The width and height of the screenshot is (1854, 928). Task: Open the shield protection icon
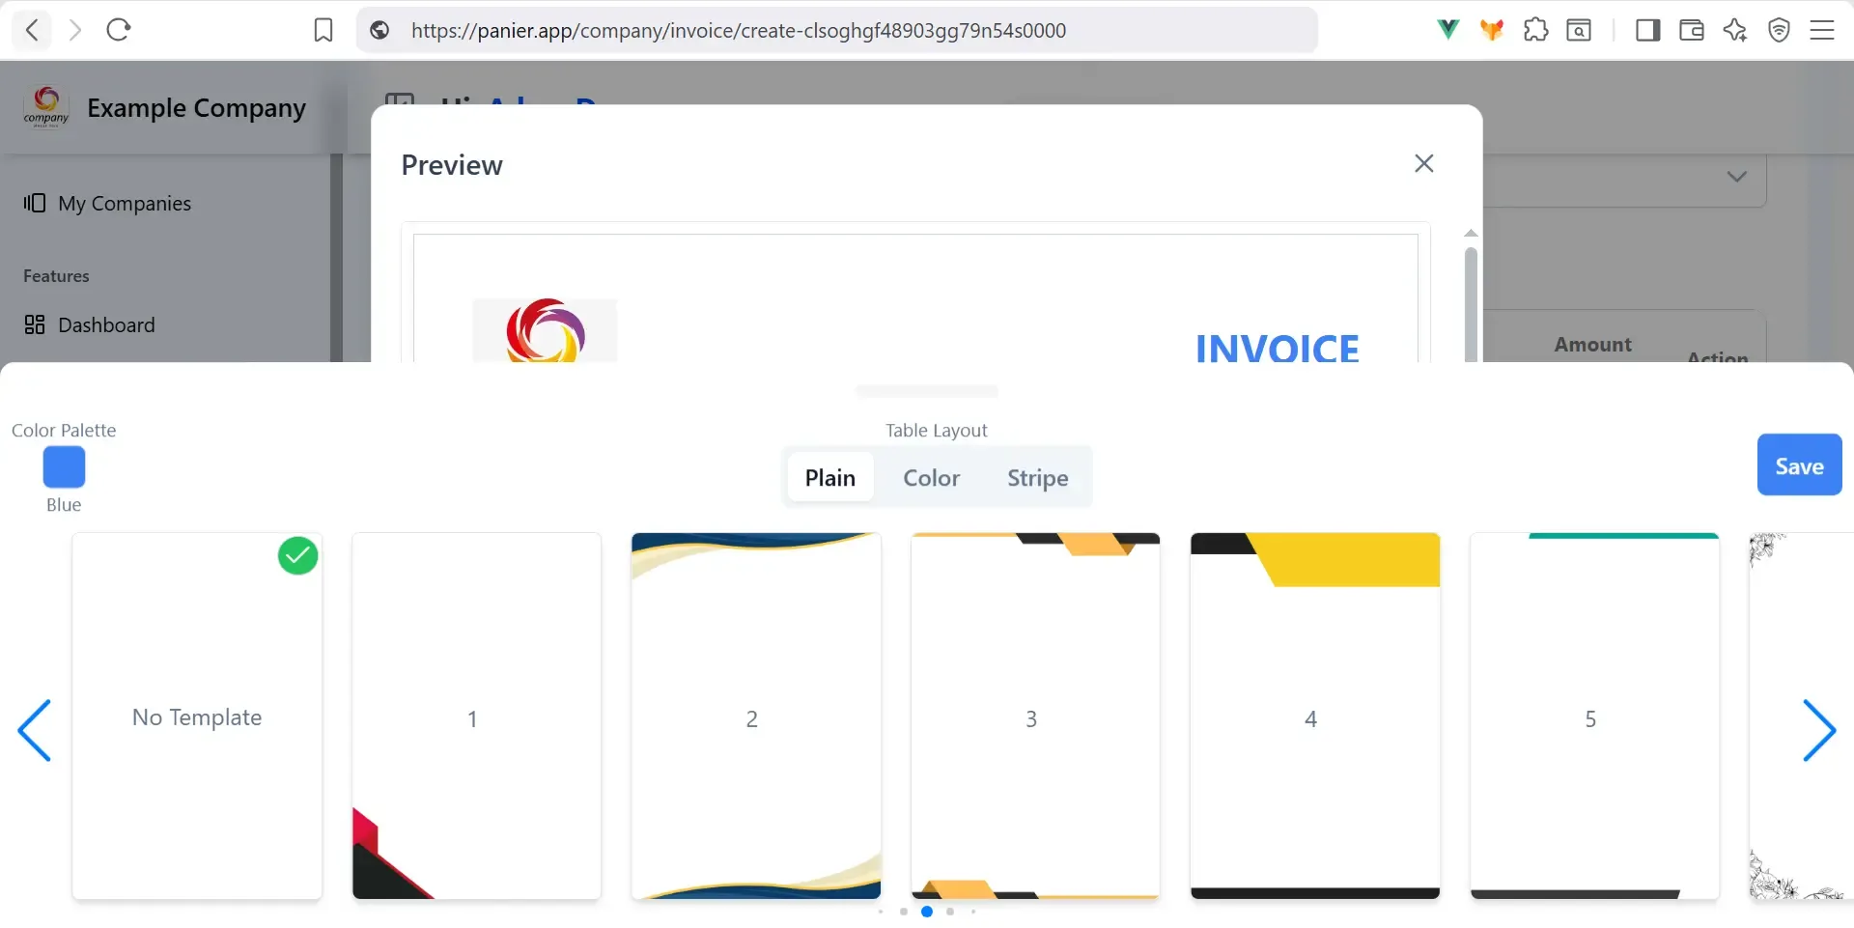(1779, 30)
